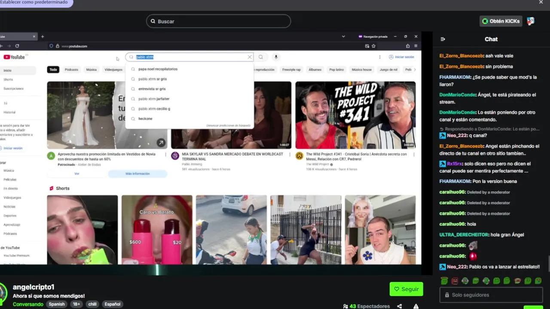
Task: Select the 'Spanish' tag
Action: (x=56, y=304)
